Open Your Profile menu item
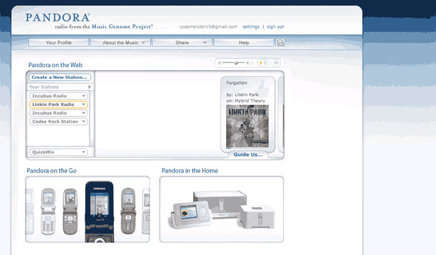Screen dimensions: 436x255 59,42
